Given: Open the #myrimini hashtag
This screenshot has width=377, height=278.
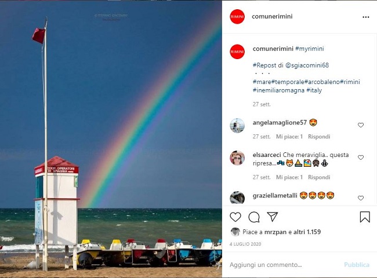Looking at the screenshot, I should coord(310,49).
